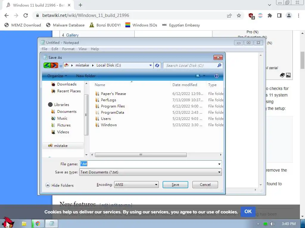Open Save As help question mark icon
305x228 pixels.
(217, 76)
